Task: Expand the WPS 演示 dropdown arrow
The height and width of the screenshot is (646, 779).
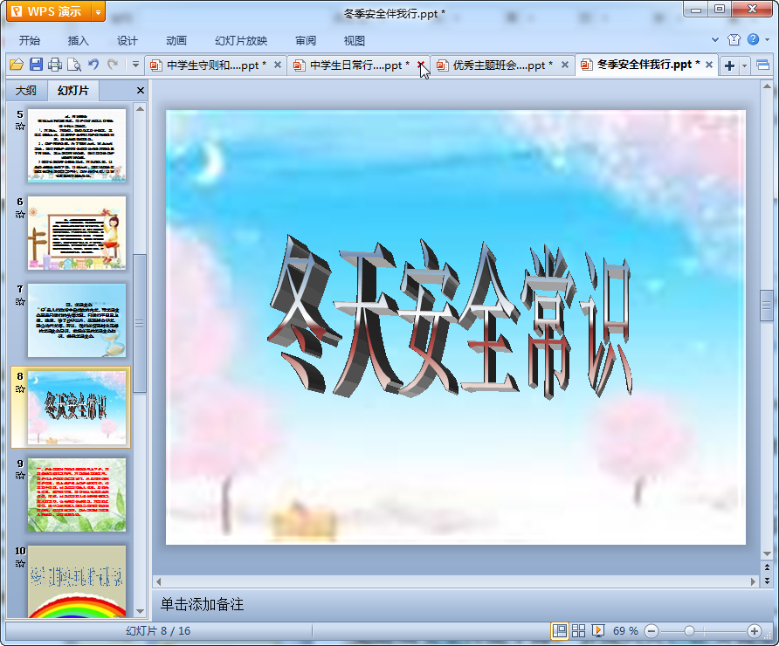Action: tap(99, 12)
